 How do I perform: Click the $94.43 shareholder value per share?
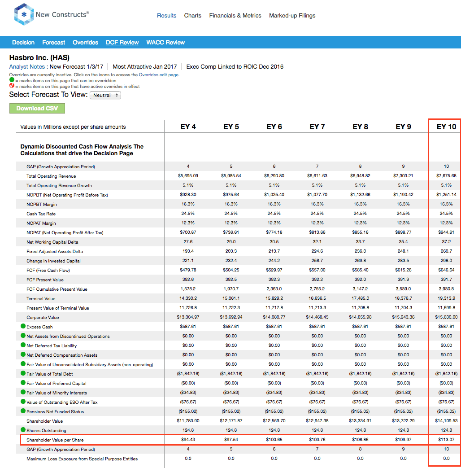pos(188,439)
